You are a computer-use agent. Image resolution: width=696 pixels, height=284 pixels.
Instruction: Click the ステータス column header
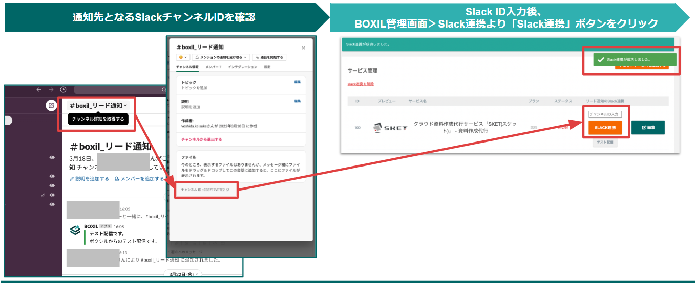pyautogui.click(x=563, y=101)
